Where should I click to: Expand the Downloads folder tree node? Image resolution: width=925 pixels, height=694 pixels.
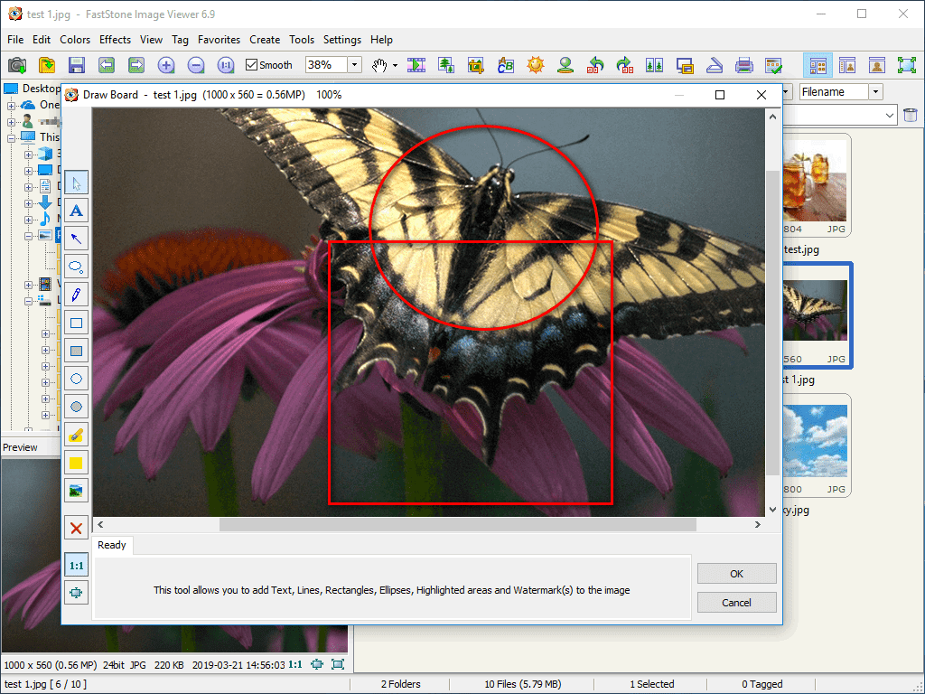(x=28, y=203)
